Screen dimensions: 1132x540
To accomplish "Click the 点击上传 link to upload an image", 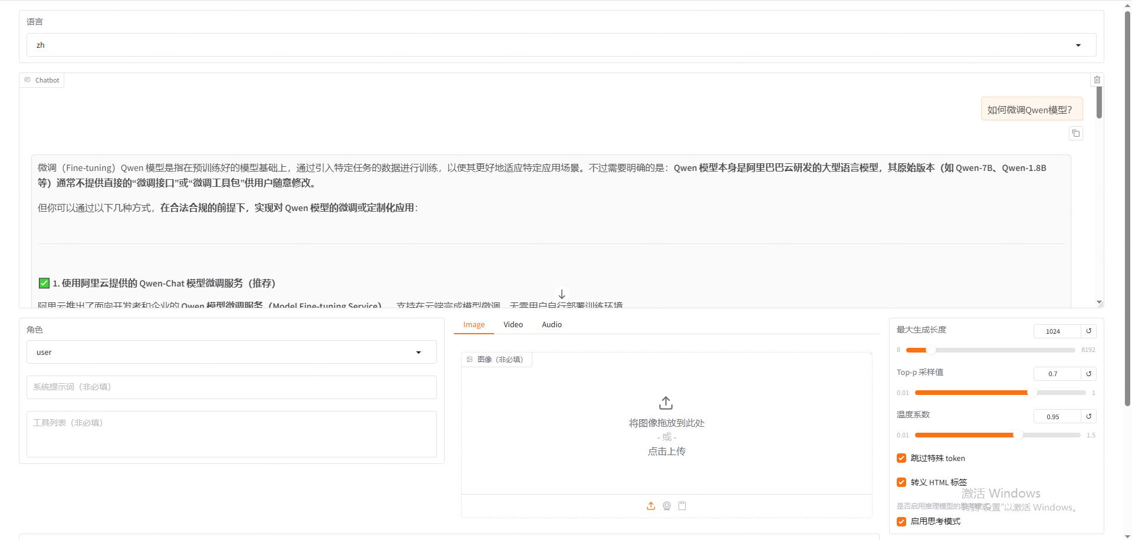I will click(x=666, y=451).
